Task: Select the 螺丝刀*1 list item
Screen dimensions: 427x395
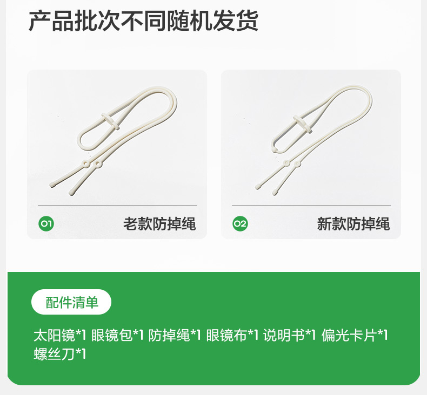Action: tap(60, 353)
